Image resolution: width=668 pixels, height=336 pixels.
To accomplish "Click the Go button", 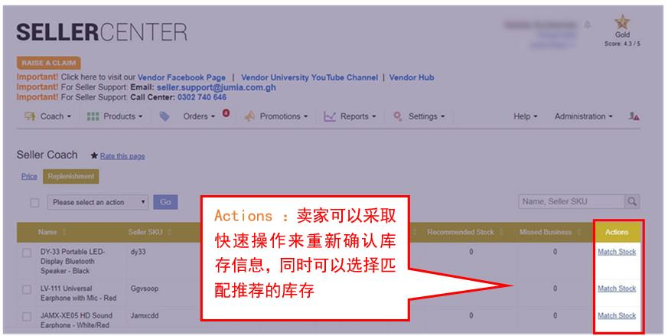I will [165, 202].
